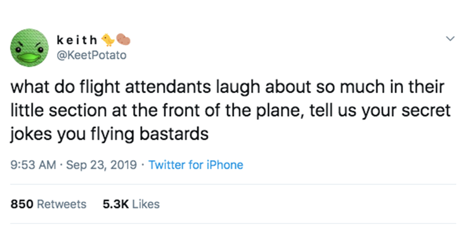
Task: Open keith's green duck profile avatar
Action: pyautogui.click(x=29, y=47)
